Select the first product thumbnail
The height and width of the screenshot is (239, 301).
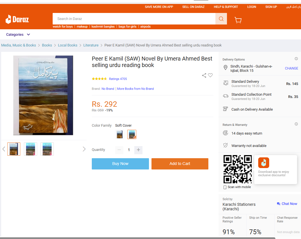(14, 149)
